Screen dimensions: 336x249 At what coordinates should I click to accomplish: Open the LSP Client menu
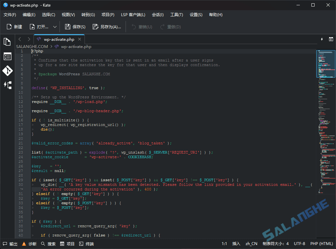click(133, 15)
